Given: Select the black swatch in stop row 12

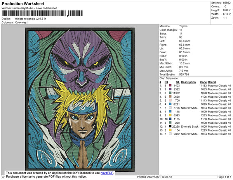Looking at the screenshot, I should point(170,126).
